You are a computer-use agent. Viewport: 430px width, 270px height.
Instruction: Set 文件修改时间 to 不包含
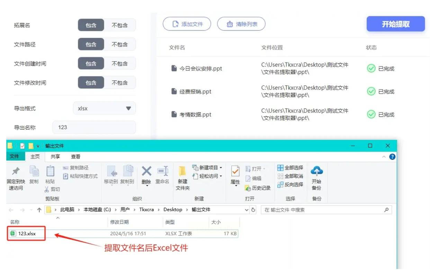[x=120, y=83]
